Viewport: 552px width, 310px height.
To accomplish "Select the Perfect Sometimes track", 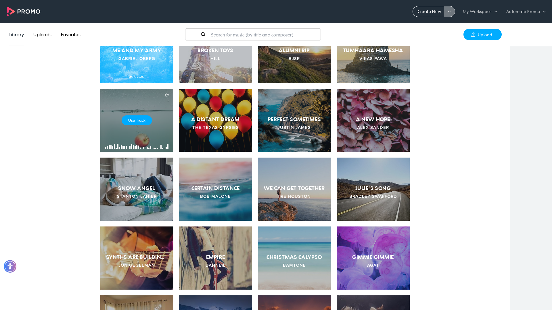I will tap(294, 120).
